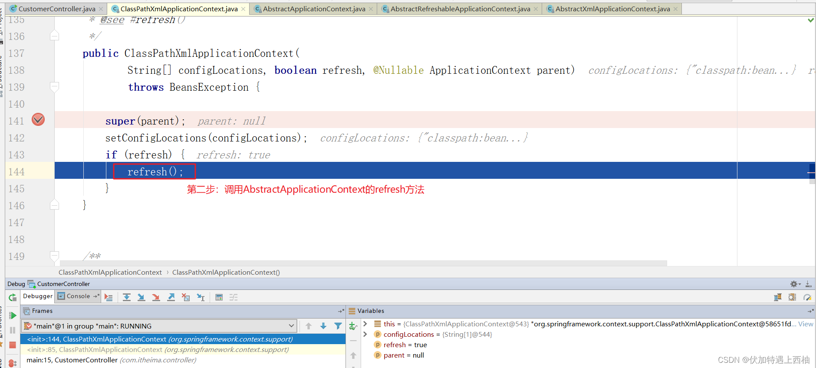Select frame main:15, CustomerController
This screenshot has height=368, width=816.
point(183,360)
